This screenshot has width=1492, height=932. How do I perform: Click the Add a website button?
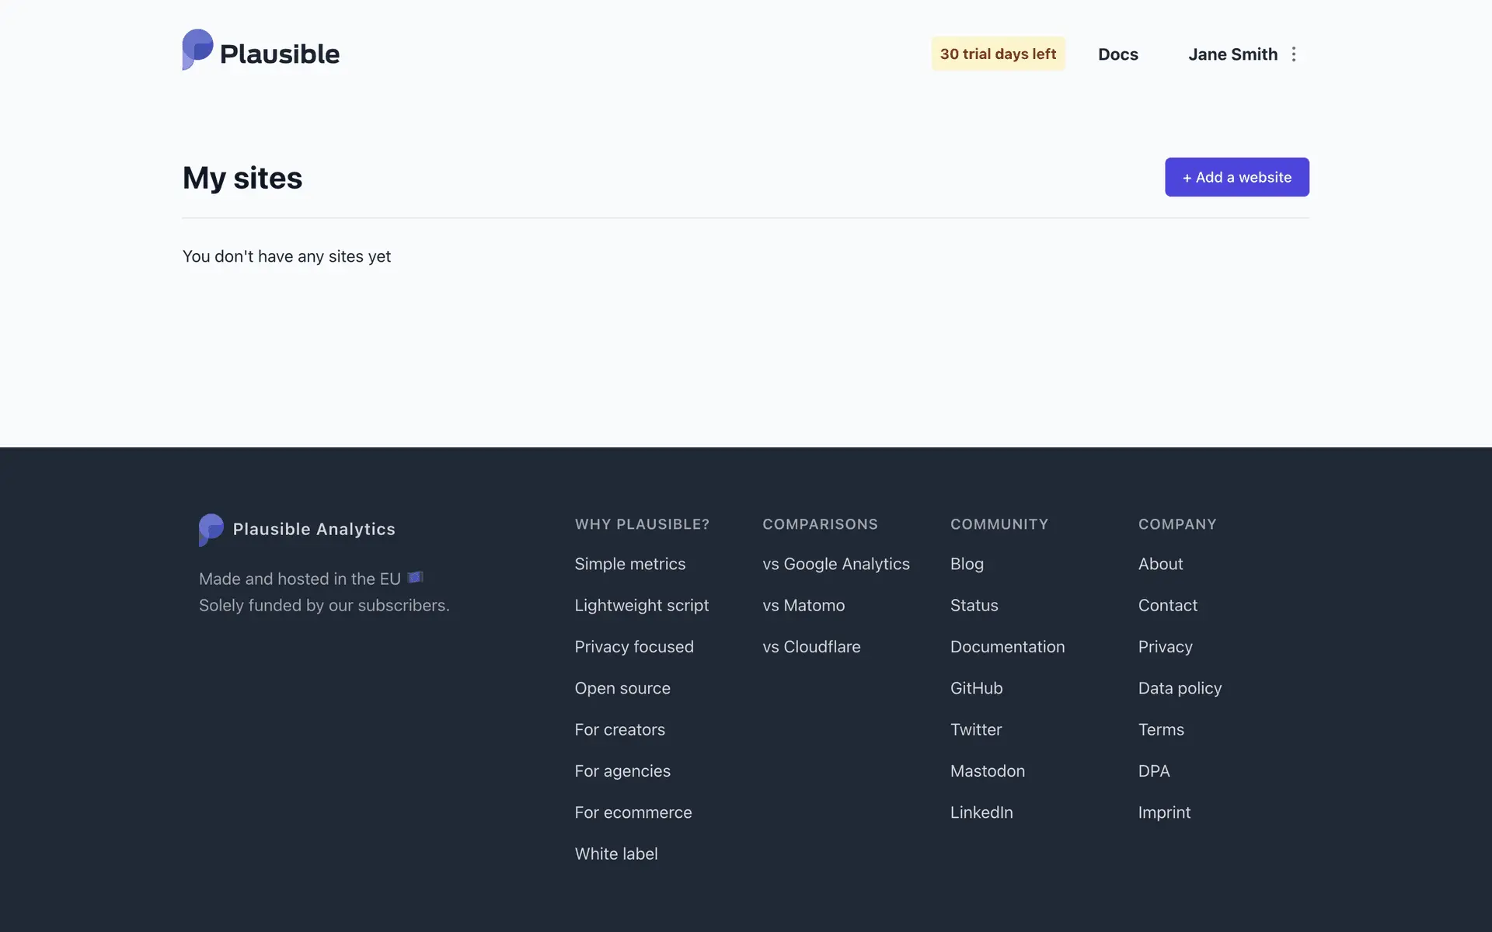[x=1236, y=177]
